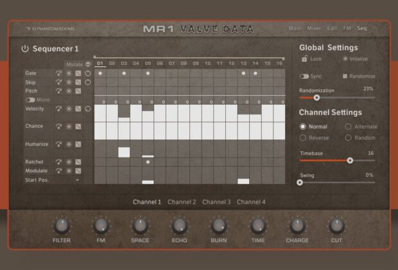
Task: Click the Gate row mutate knob
Action: pos(88,73)
